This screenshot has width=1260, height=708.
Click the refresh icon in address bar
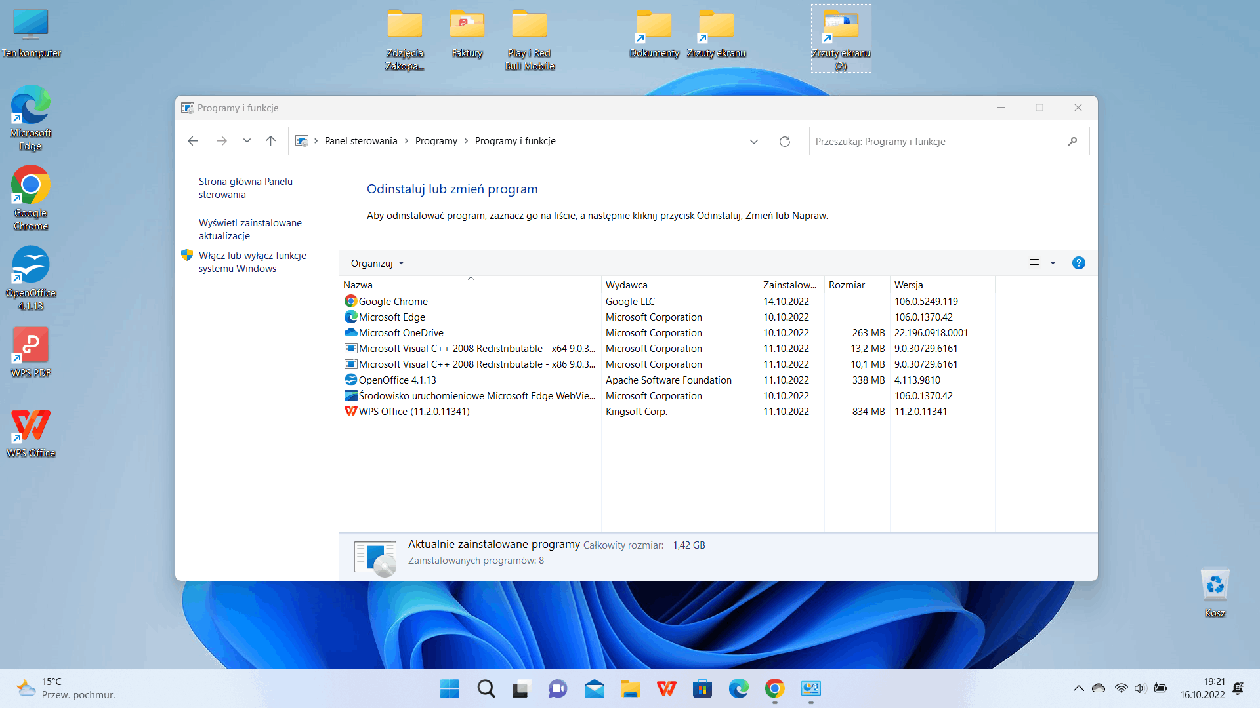coord(784,142)
